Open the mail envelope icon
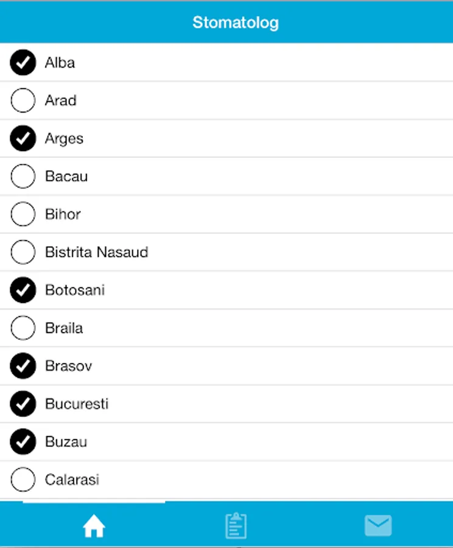The height and width of the screenshot is (548, 453). pos(377,525)
